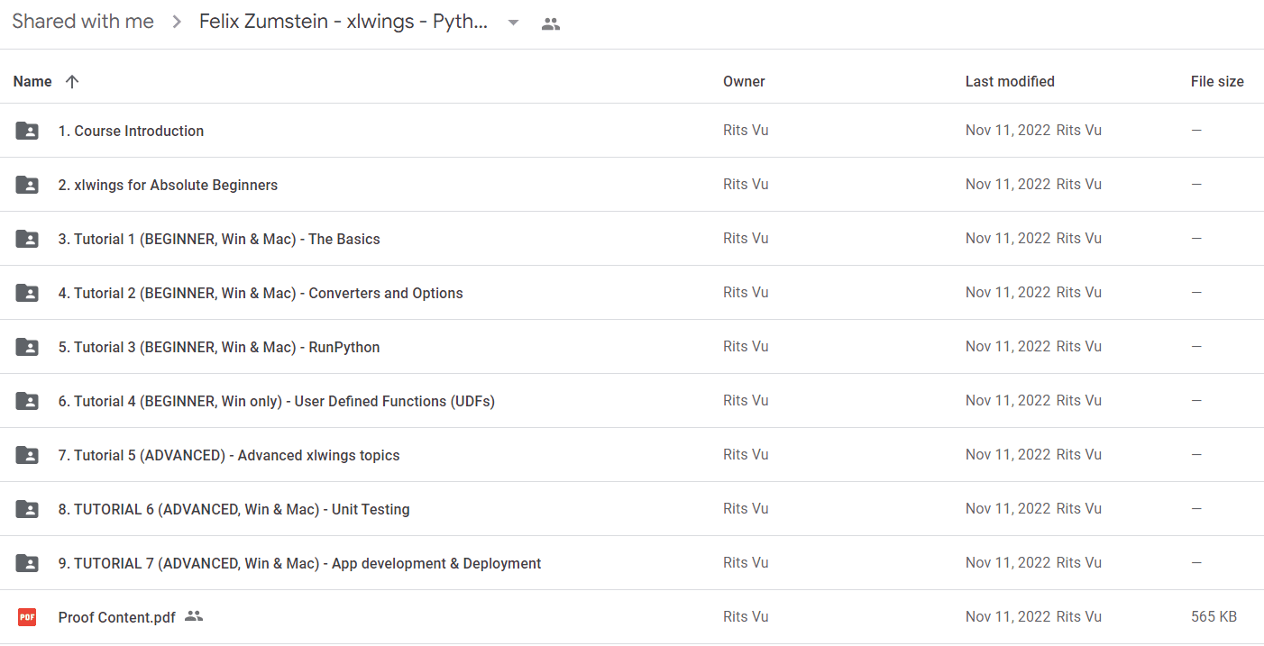Click owner 'Rits Vu' in Course Introduction row
Viewport: 1264px width, 646px height.
click(x=746, y=130)
